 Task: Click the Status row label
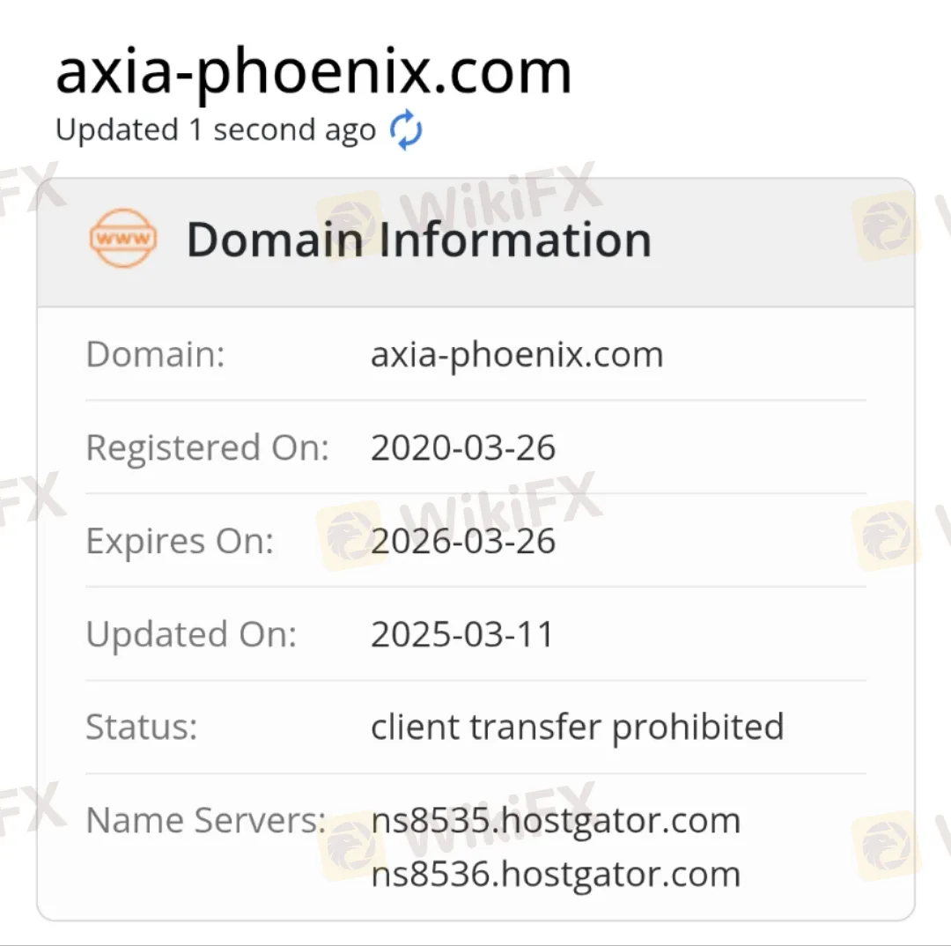pyautogui.click(x=141, y=727)
